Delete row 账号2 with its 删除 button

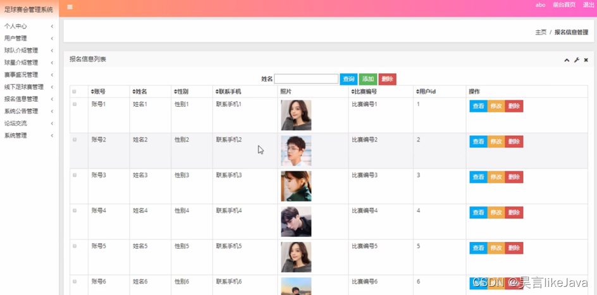pos(514,141)
